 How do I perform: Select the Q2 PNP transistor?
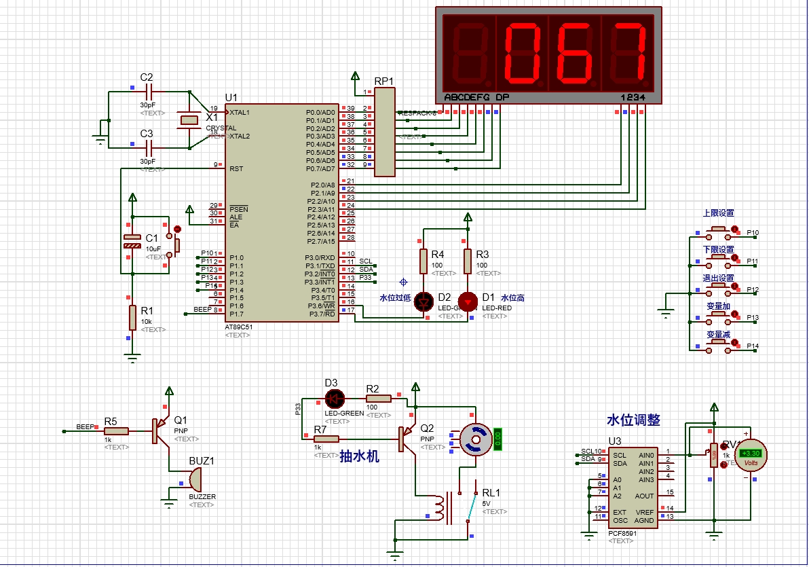click(408, 439)
